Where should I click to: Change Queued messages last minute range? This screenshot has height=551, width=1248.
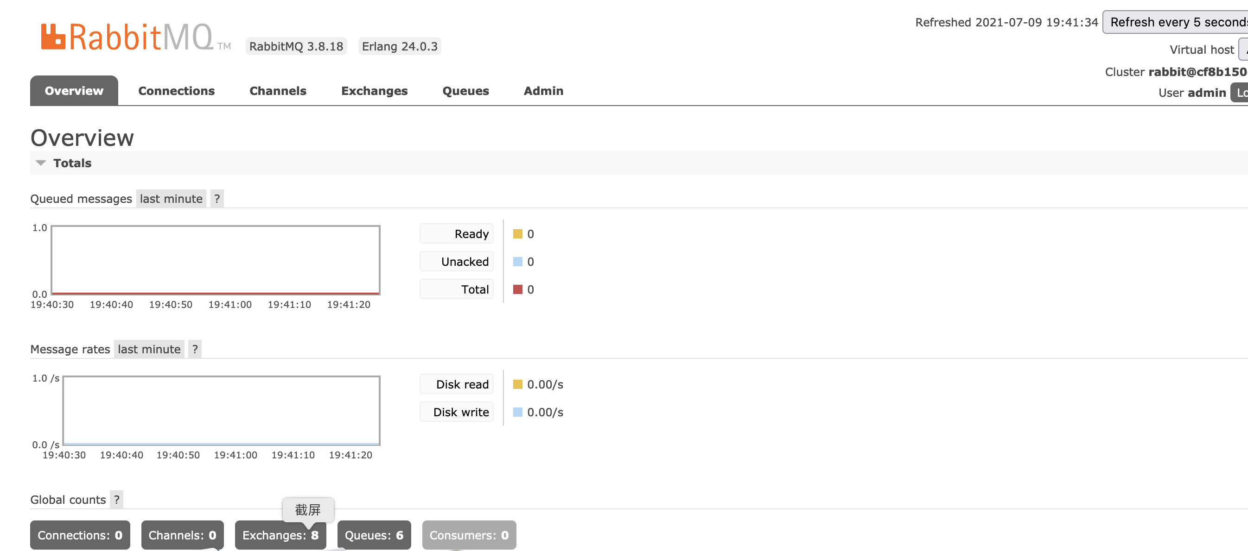point(171,199)
